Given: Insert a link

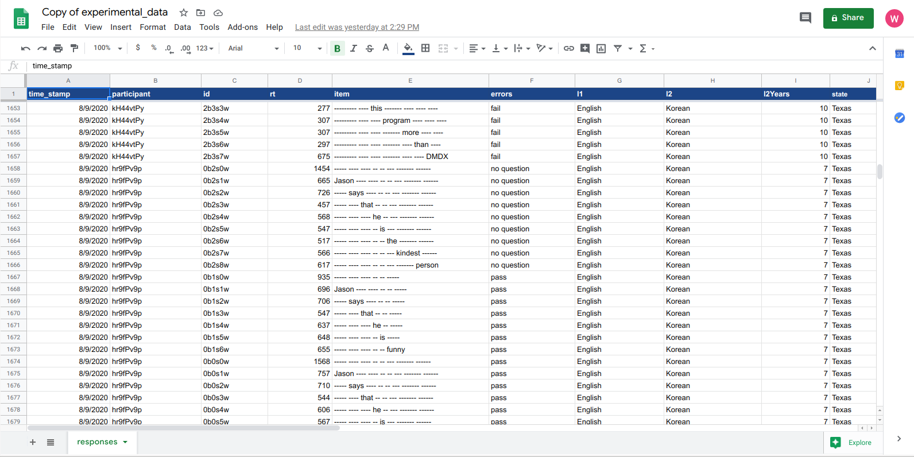Looking at the screenshot, I should pos(568,48).
